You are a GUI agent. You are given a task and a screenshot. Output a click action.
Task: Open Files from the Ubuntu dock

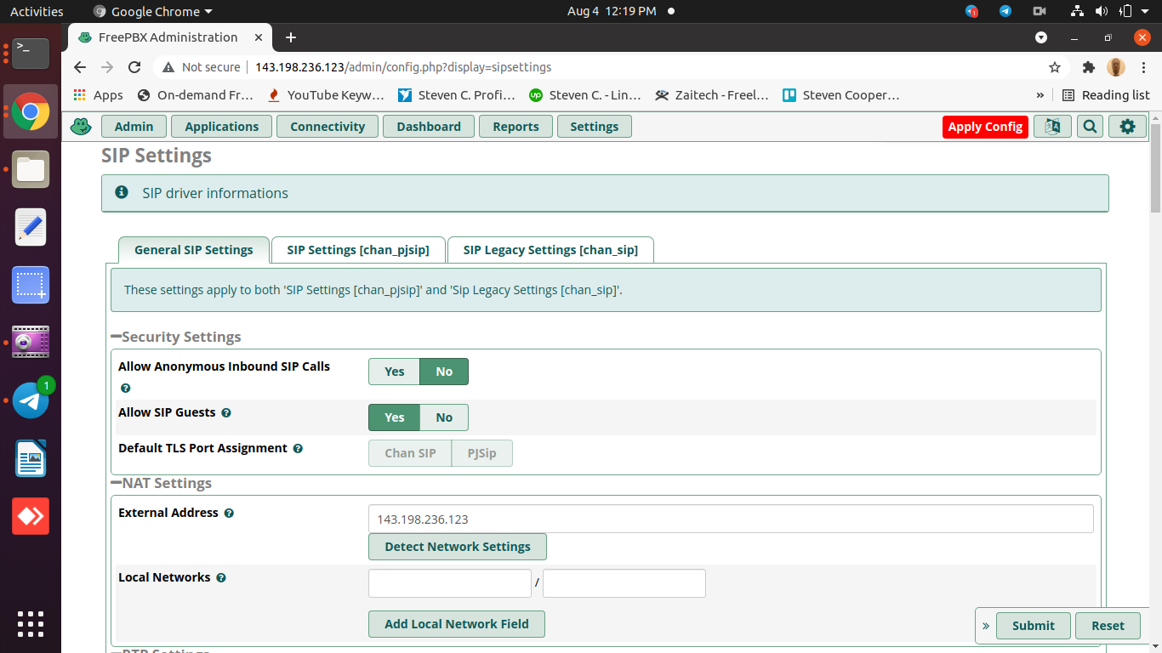pos(31,169)
